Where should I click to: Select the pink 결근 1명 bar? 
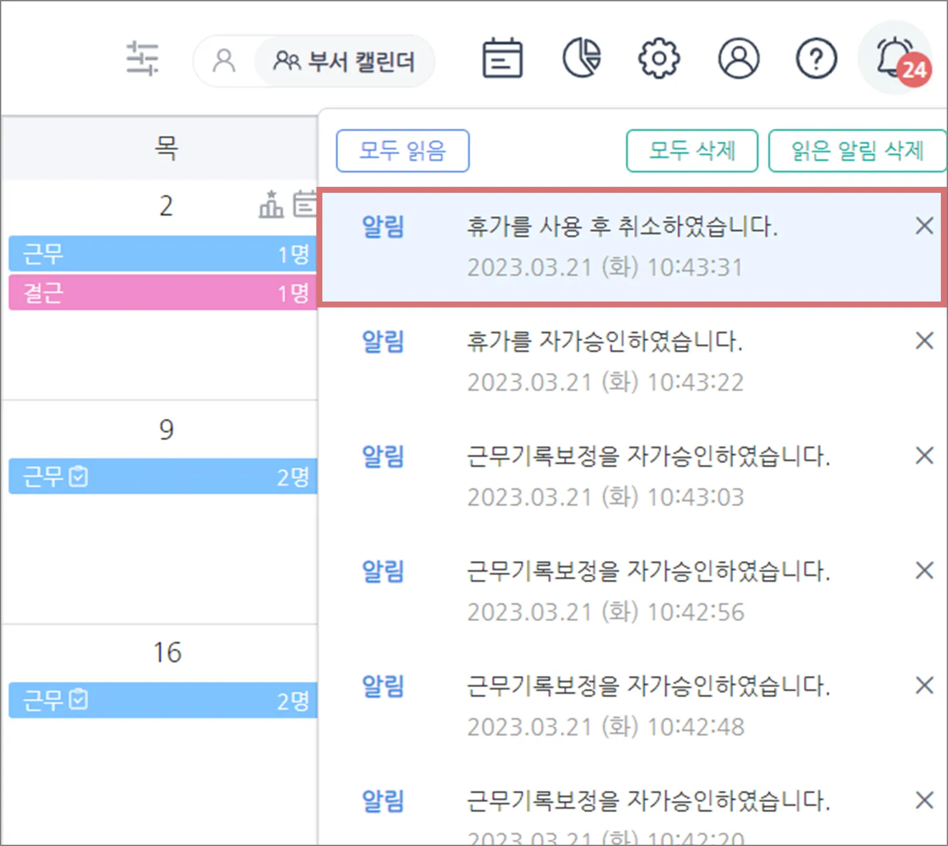[x=162, y=293]
